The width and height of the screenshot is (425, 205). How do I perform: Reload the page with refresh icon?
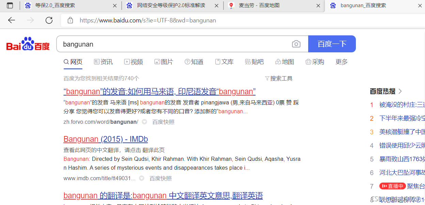49,20
